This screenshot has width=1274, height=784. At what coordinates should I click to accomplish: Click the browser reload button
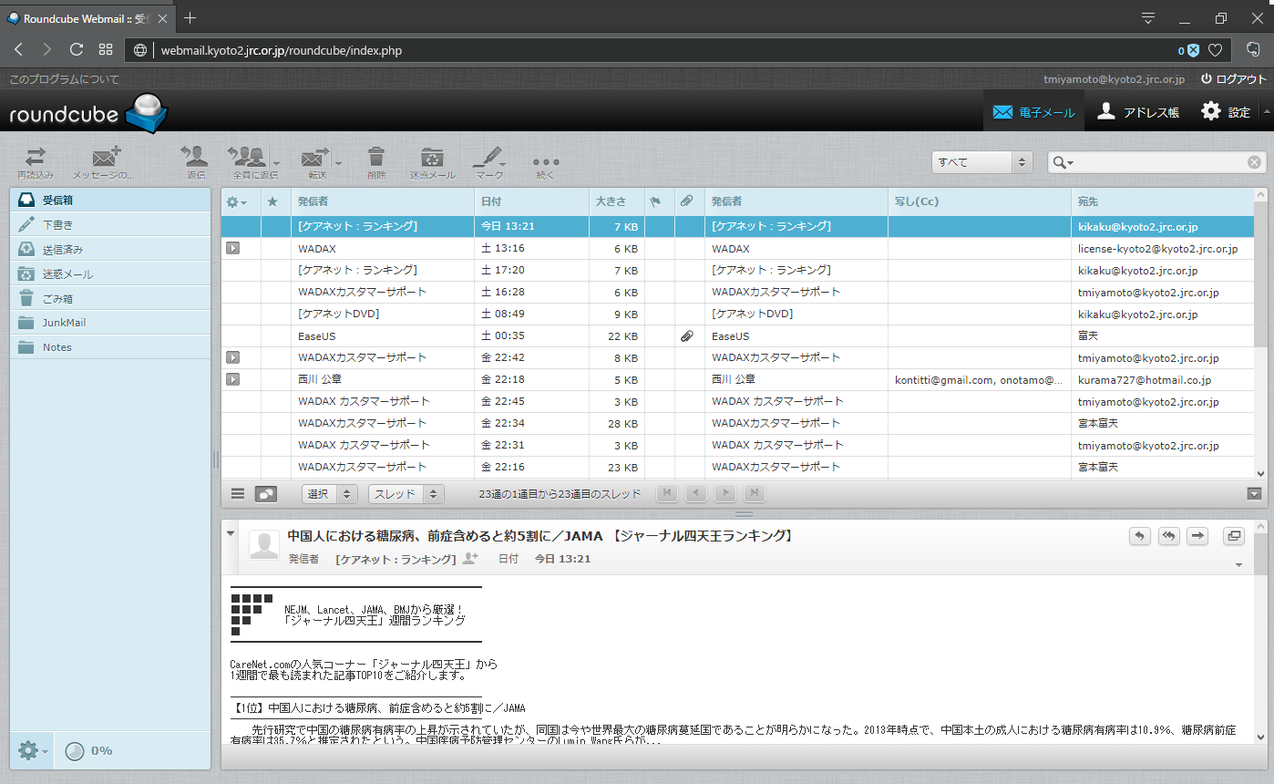click(x=76, y=49)
